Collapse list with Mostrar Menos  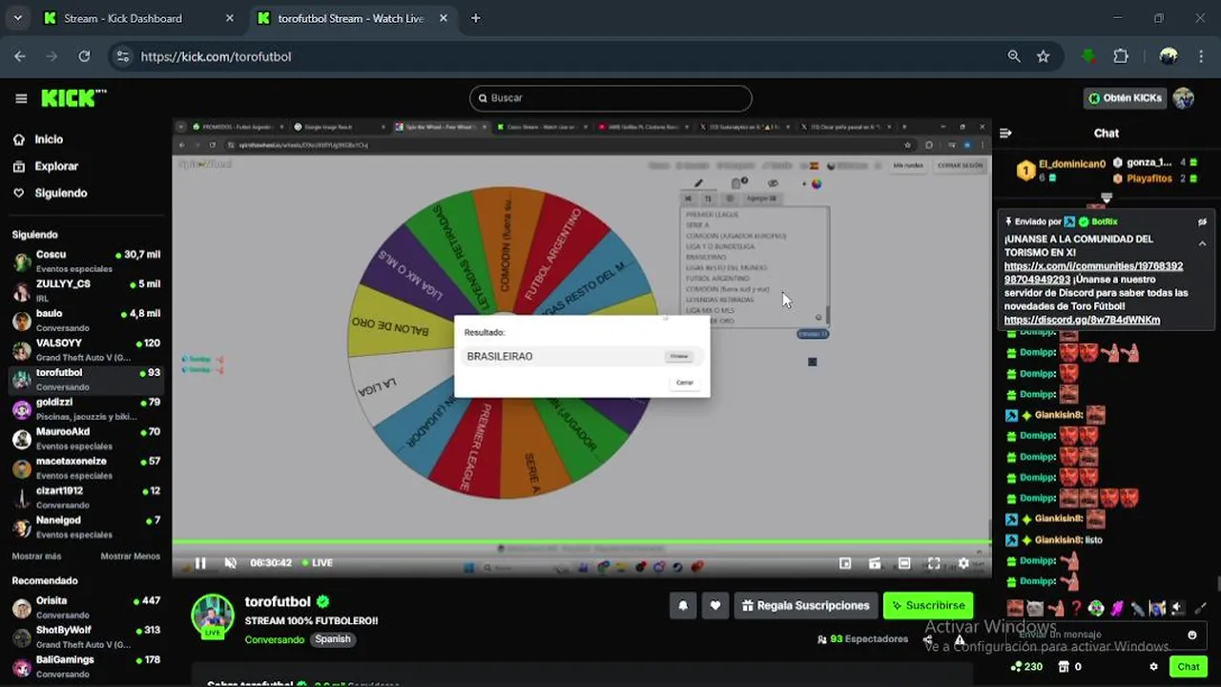tap(131, 556)
